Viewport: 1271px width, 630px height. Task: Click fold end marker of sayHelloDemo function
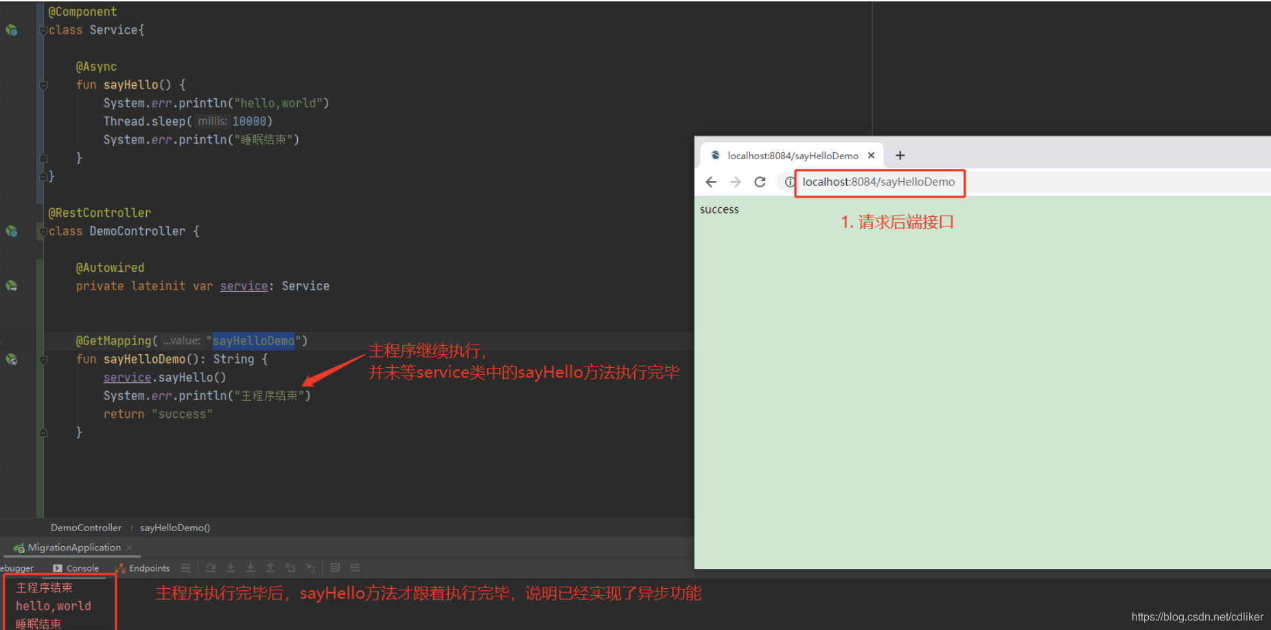click(x=43, y=432)
